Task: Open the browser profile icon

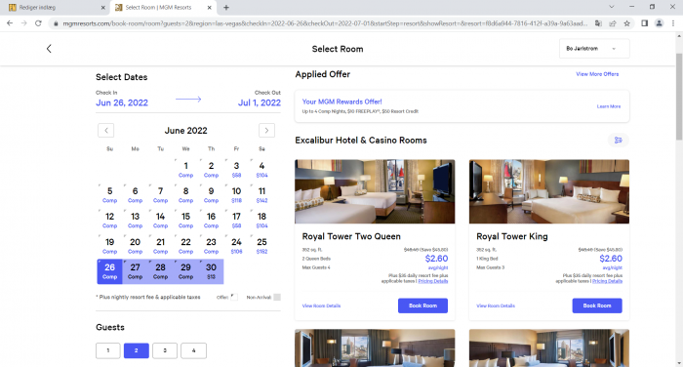Action: (659, 23)
